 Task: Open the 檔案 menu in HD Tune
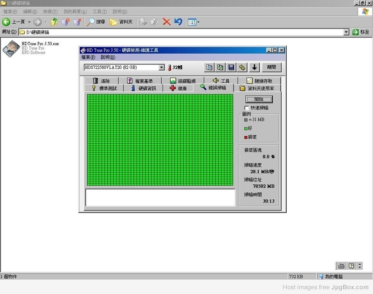point(88,57)
